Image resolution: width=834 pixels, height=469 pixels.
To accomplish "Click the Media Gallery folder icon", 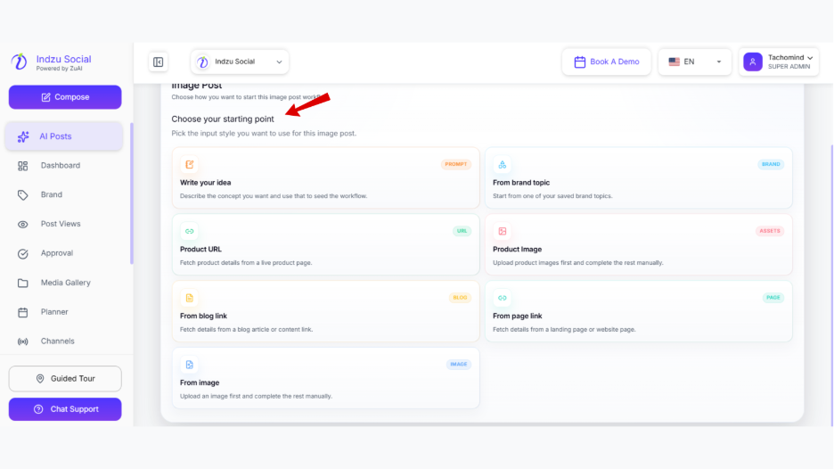I will (x=23, y=284).
